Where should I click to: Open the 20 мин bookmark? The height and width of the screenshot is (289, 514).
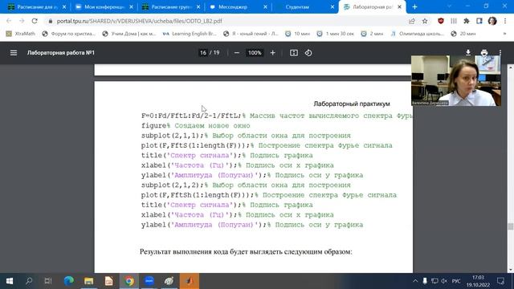pyautogui.click(x=463, y=34)
